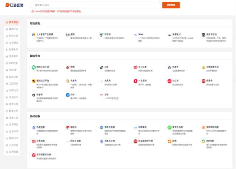Select 表单问卷 in the sidebar
The width and height of the screenshot is (236, 169).
[x=12, y=104]
